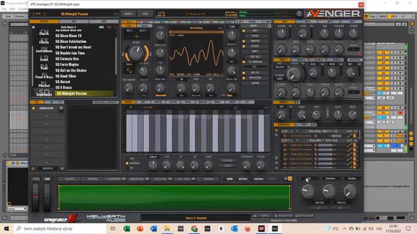Click the gear icon below the FX slots
This screenshot has height=234, width=417.
[33, 168]
